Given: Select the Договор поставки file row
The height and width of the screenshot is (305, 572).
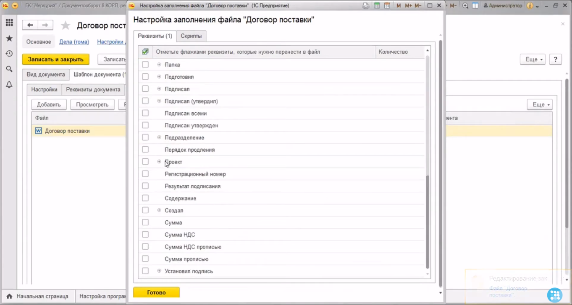Looking at the screenshot, I should click(x=79, y=131).
